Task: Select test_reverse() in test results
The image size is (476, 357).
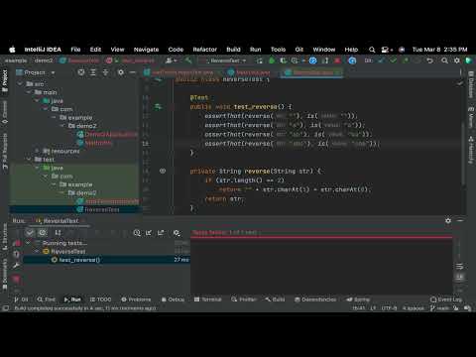Action: coord(106,260)
